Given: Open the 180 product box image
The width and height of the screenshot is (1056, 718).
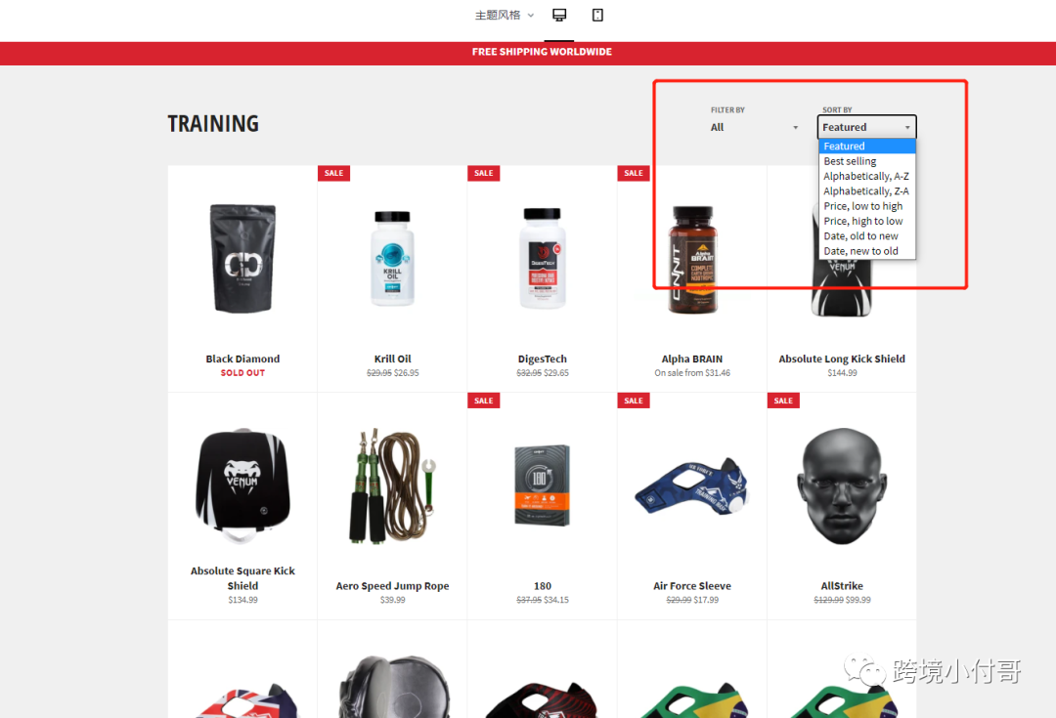Looking at the screenshot, I should (x=542, y=486).
